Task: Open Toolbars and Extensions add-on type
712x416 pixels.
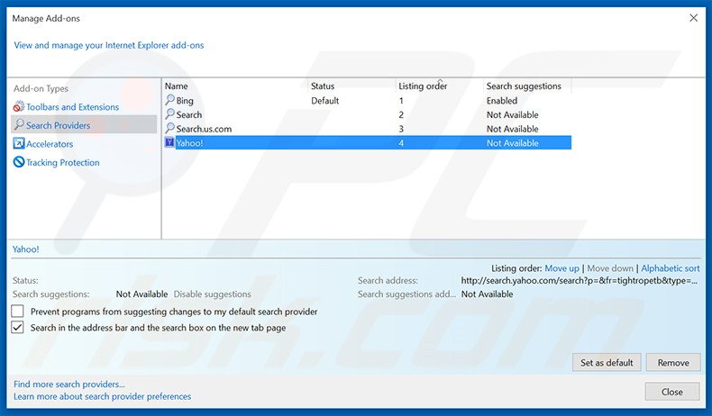Action: tap(73, 107)
